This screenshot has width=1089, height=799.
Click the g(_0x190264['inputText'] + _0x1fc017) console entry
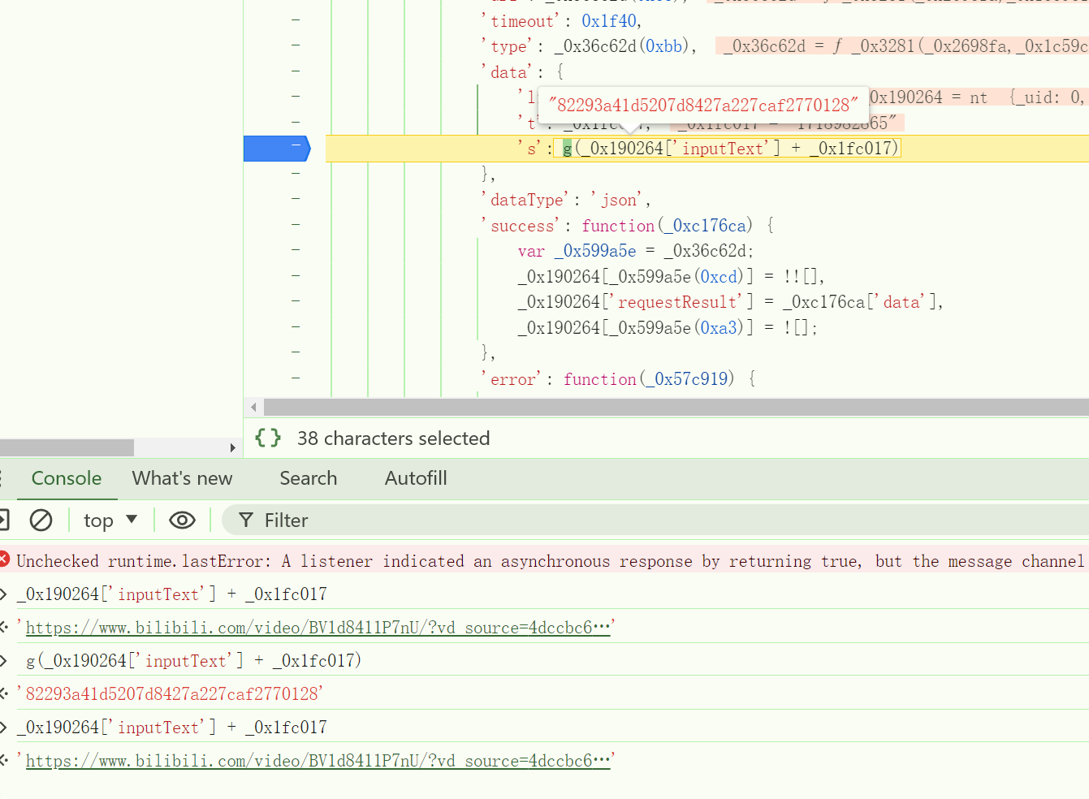(x=194, y=661)
